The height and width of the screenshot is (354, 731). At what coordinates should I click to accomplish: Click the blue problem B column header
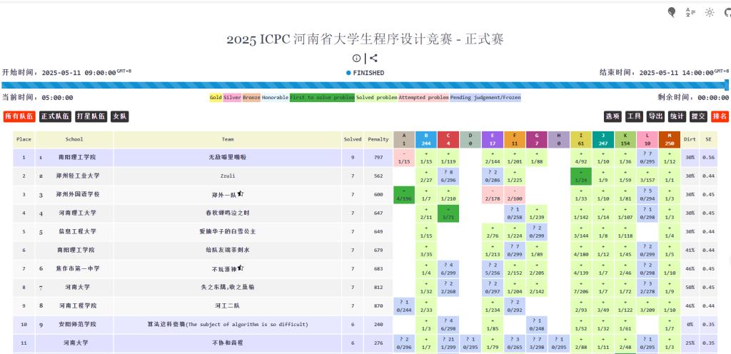425,139
